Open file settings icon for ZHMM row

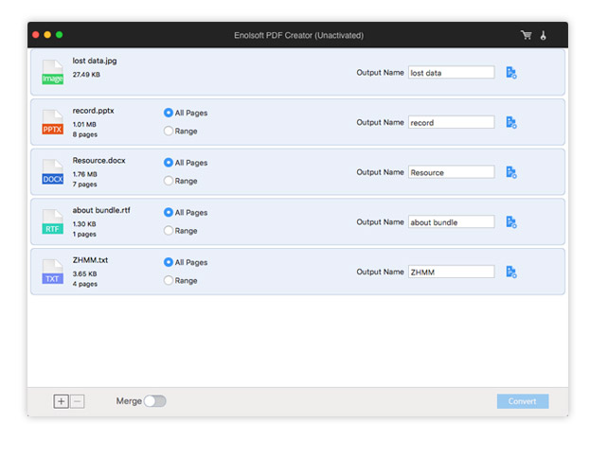point(511,272)
